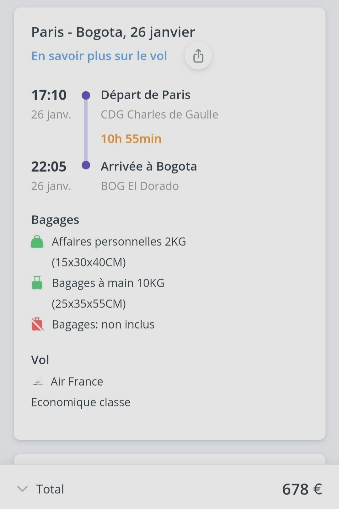Tap 'Arrivée à Bogota' label
This screenshot has height=509, width=339.
(x=149, y=166)
